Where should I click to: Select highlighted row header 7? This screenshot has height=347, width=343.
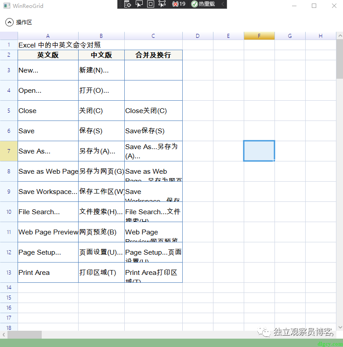click(9, 151)
